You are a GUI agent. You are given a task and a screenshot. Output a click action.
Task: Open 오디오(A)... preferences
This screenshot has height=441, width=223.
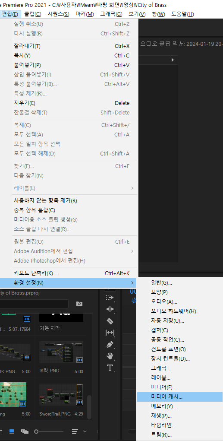[x=180, y=302]
